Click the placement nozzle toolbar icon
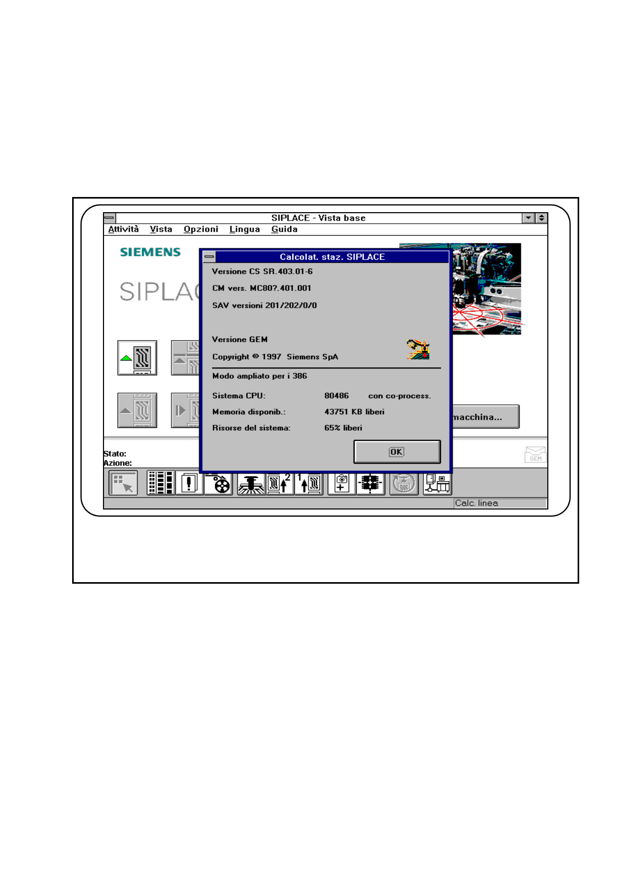Screen dimensions: 621x880 coord(251,483)
